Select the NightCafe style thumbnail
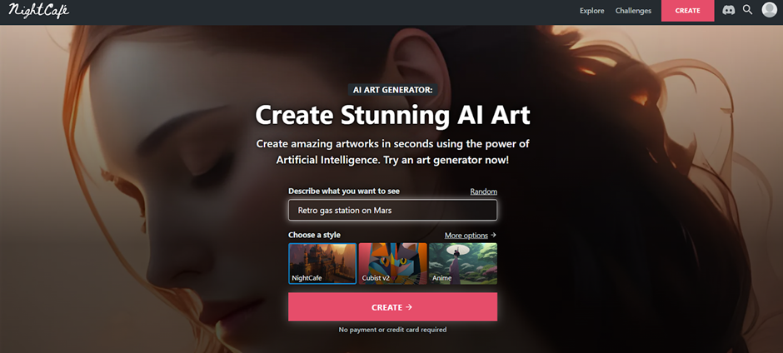783x353 pixels. coord(322,264)
